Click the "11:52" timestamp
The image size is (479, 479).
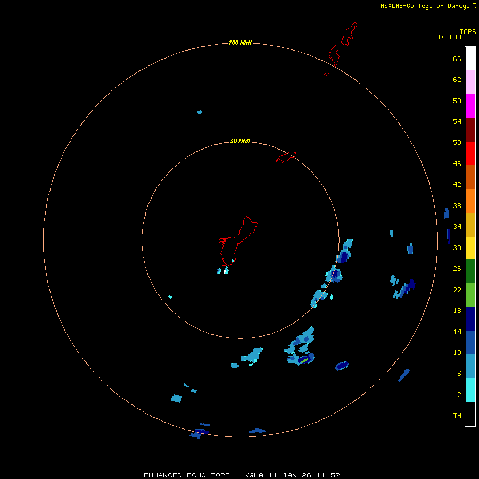(328, 475)
